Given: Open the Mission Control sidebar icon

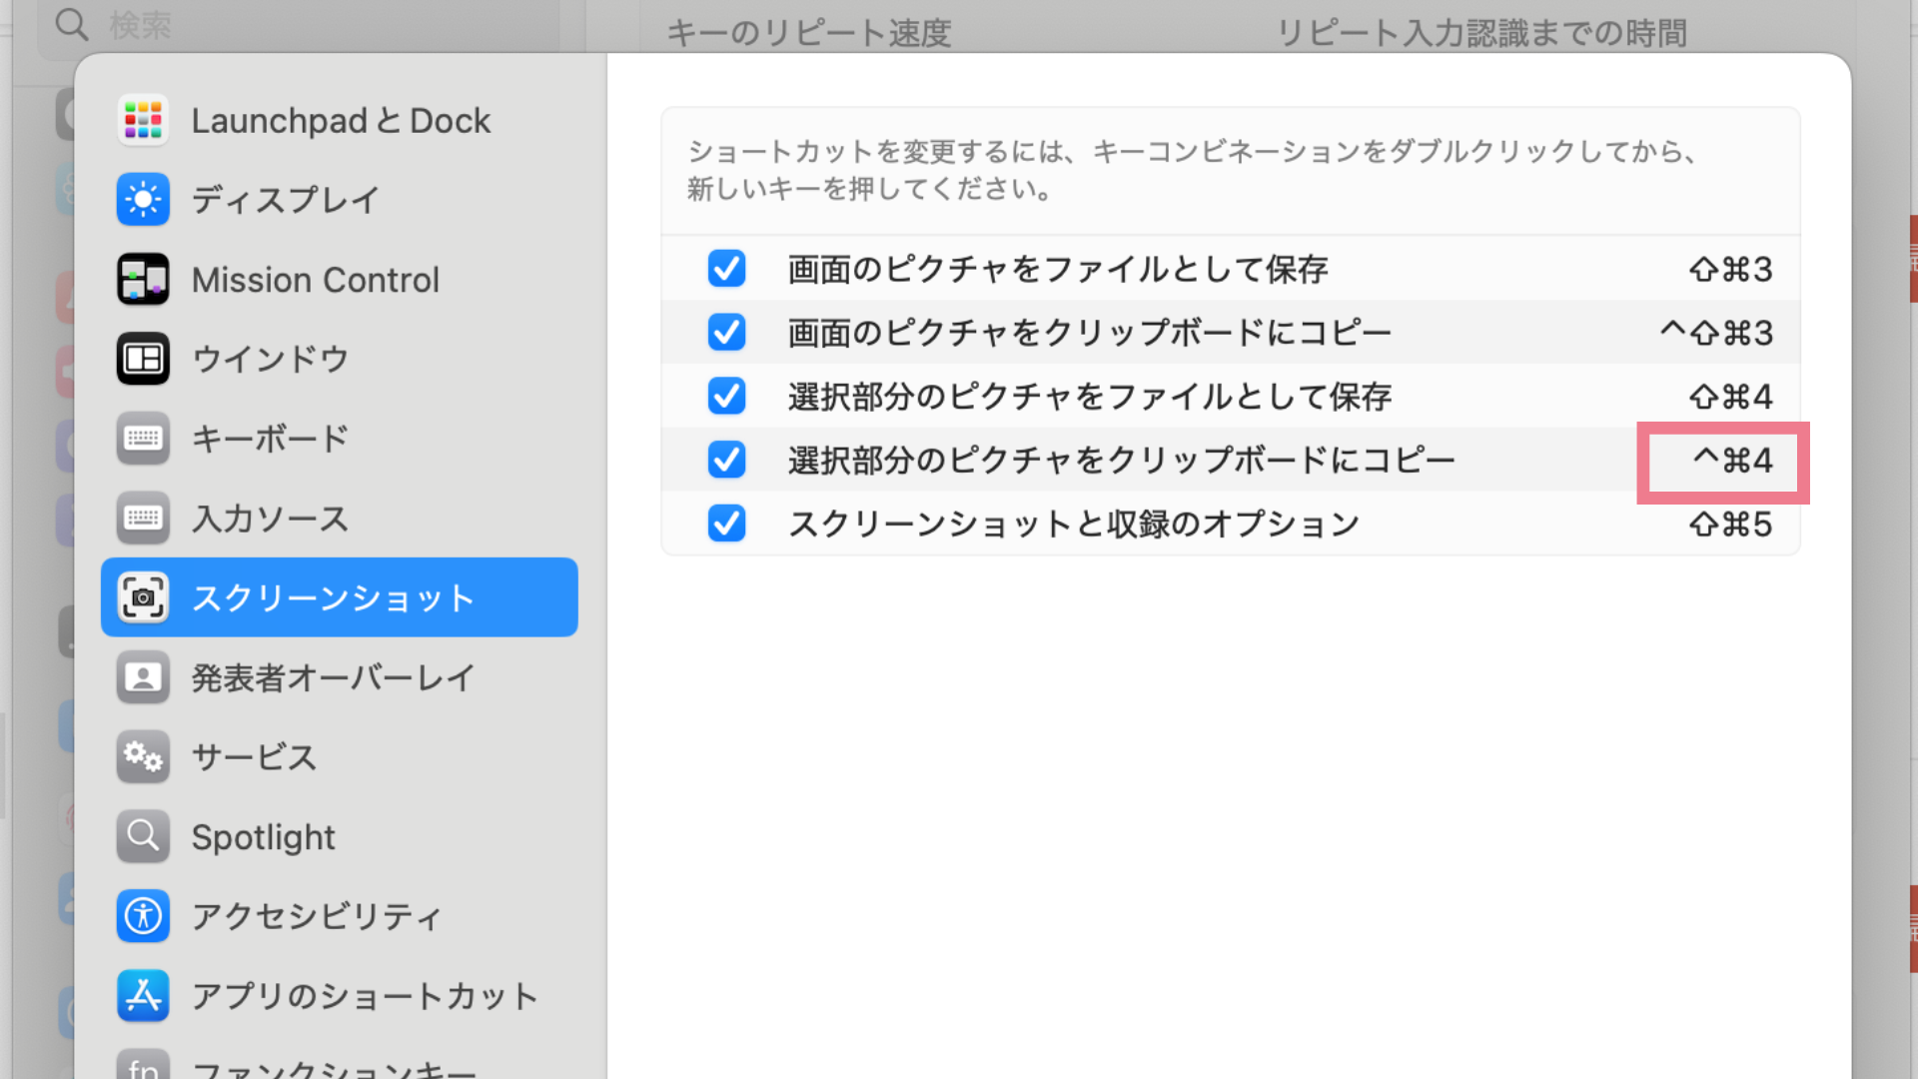Looking at the screenshot, I should pos(143,280).
